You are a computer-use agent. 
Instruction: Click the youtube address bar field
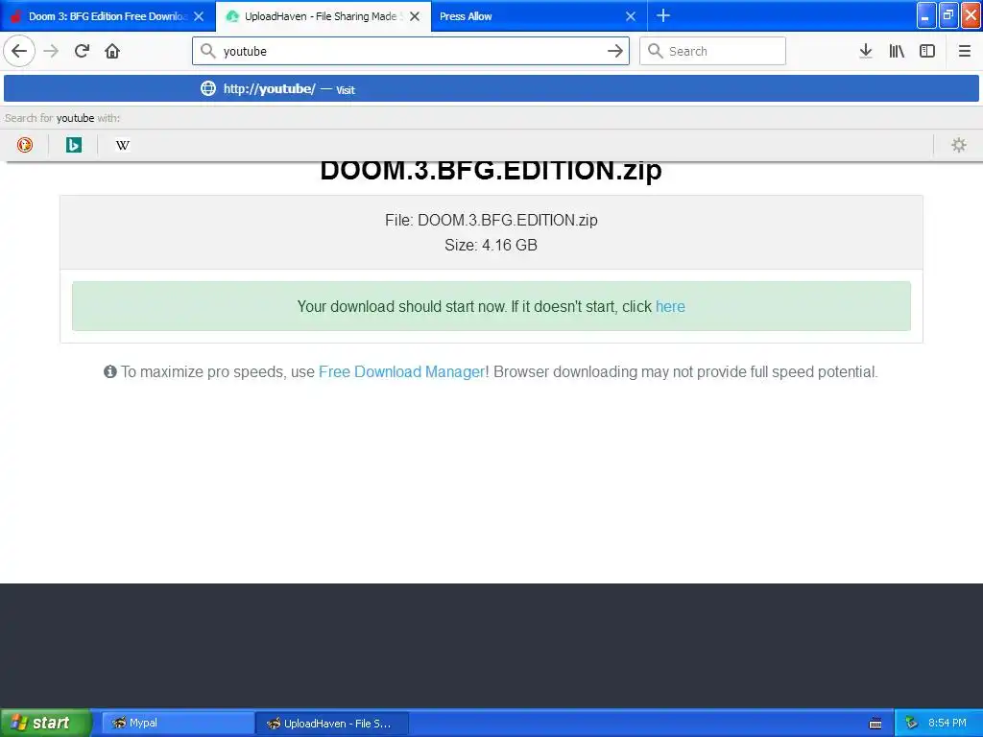click(411, 51)
